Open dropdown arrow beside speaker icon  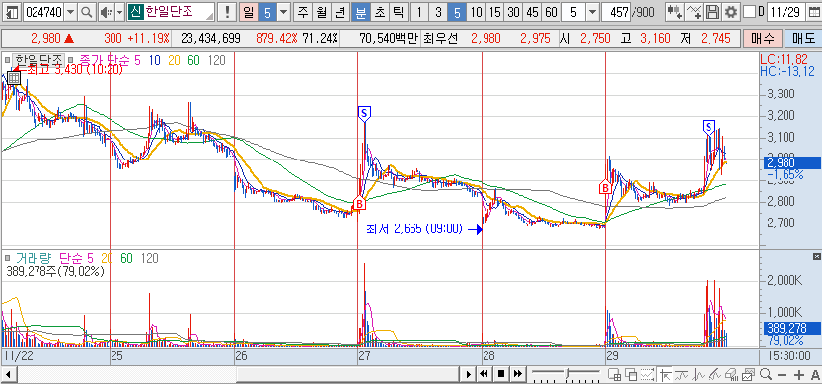[120, 12]
